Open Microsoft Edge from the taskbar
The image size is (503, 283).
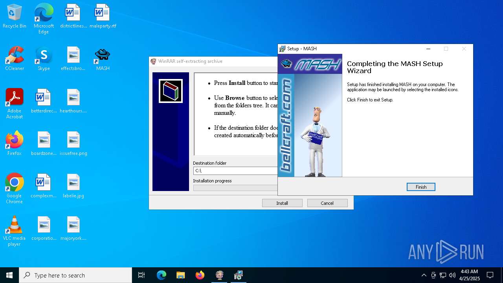(162, 275)
